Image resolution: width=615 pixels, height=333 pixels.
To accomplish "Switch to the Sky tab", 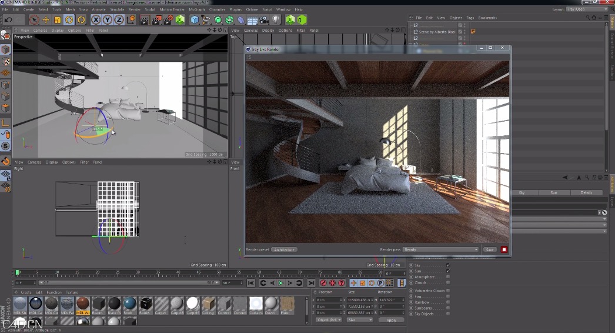I will [522, 192].
